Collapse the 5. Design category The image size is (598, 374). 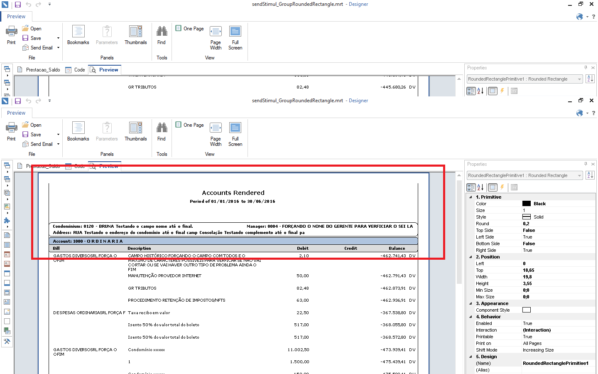471,357
